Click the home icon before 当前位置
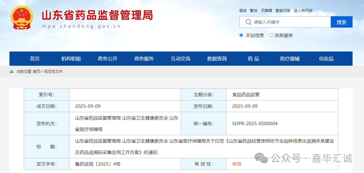 (x=11, y=71)
